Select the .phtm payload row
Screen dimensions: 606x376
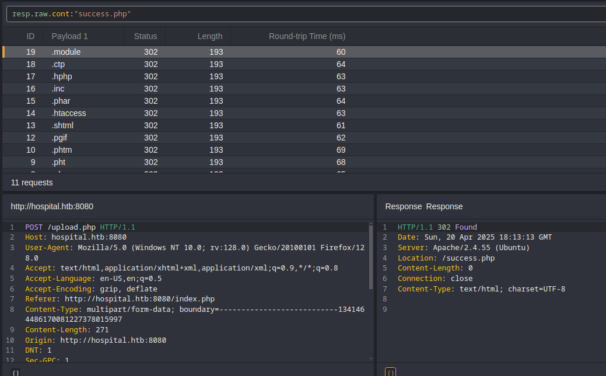pos(304,150)
